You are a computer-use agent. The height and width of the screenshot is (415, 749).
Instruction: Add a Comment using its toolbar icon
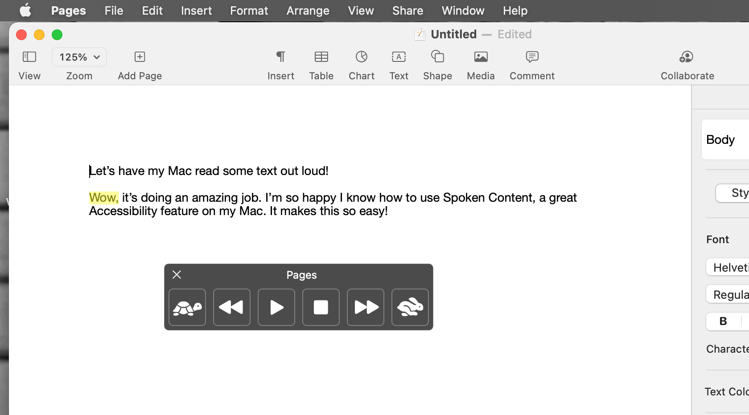point(531,57)
